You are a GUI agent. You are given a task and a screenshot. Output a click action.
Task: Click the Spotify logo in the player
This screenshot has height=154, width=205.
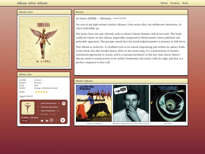(x=64, y=103)
